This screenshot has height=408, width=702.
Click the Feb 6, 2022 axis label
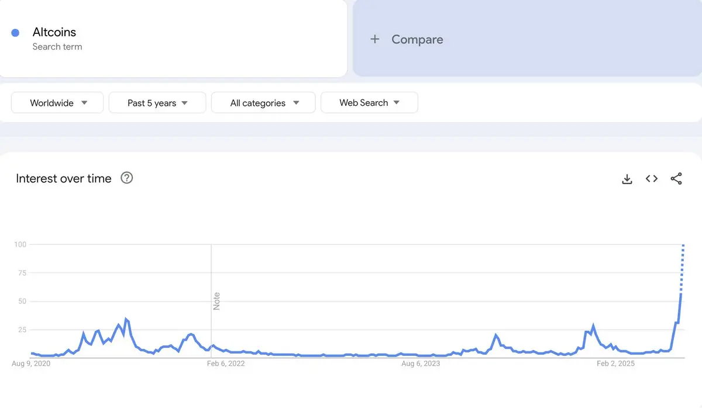226,364
